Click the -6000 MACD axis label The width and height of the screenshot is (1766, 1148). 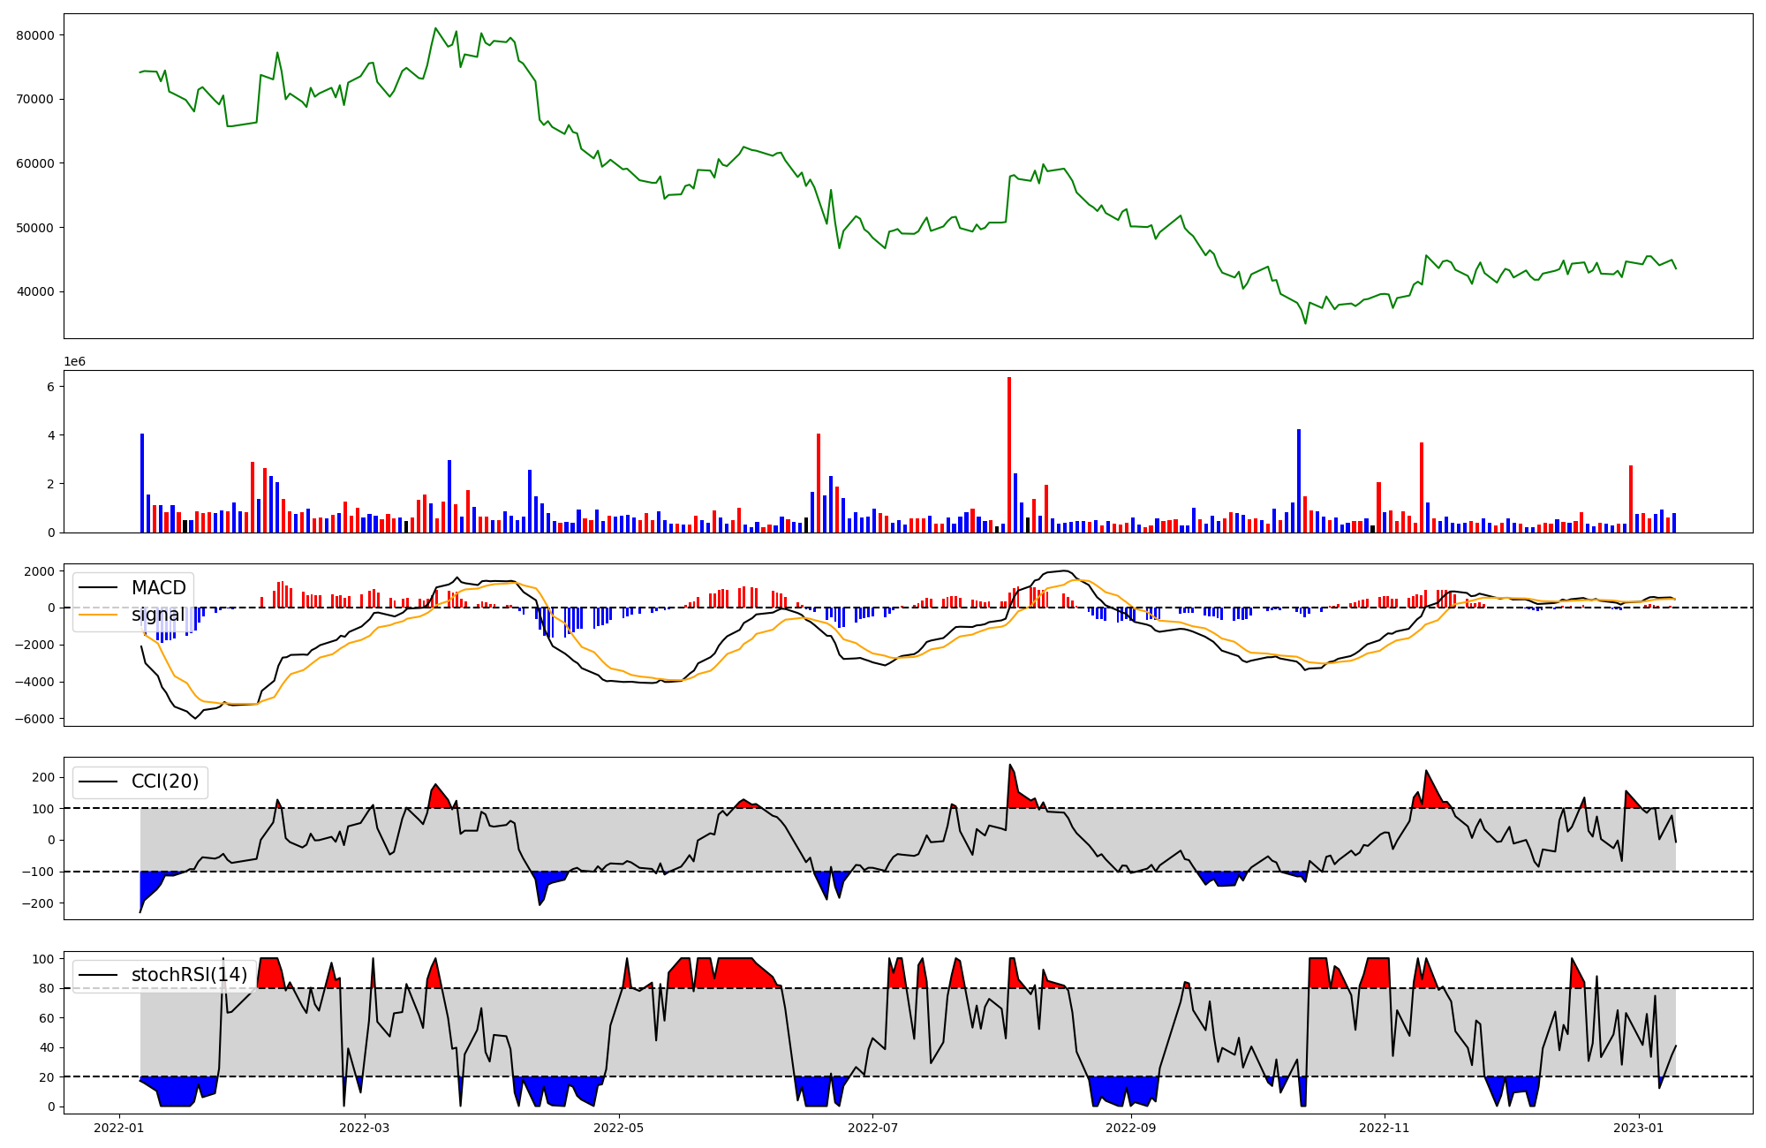[x=34, y=719]
